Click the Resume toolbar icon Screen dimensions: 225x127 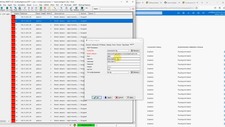point(55,9)
